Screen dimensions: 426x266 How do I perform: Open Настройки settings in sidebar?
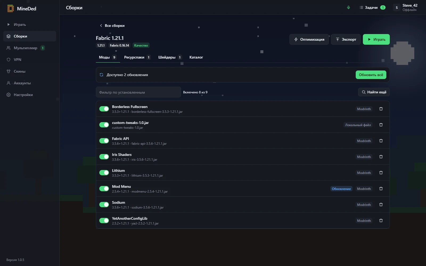30,95
